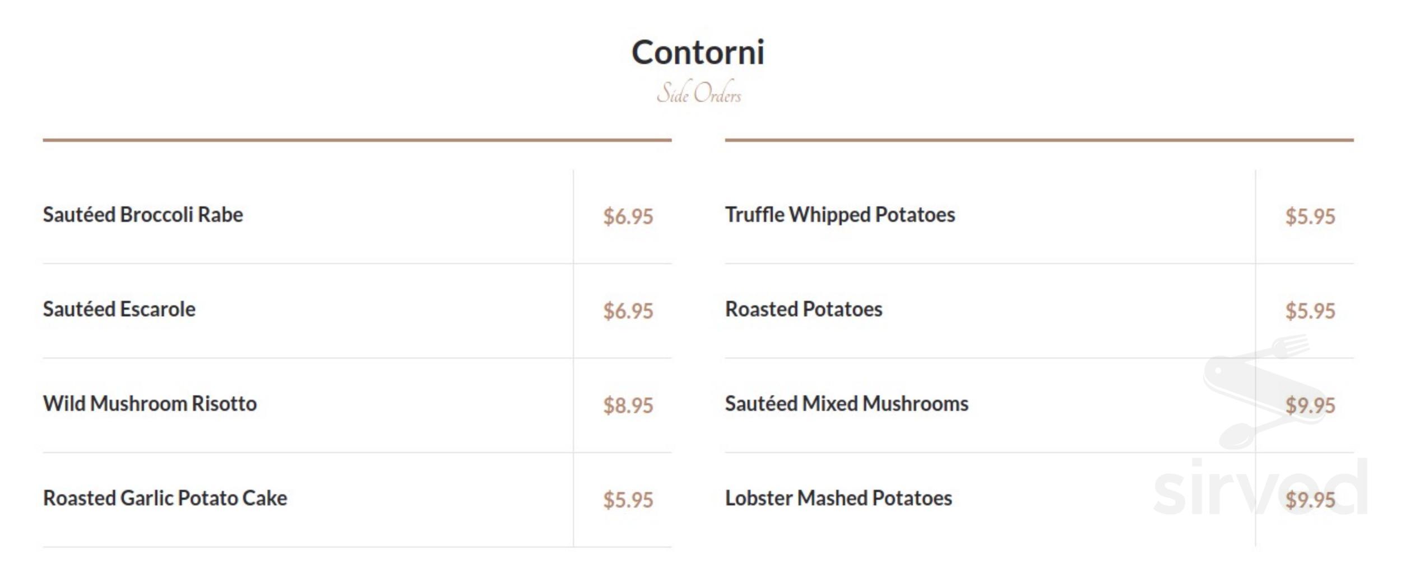Select Sautéed Mixed Mushrooms
1401x563 pixels.
[x=847, y=404]
